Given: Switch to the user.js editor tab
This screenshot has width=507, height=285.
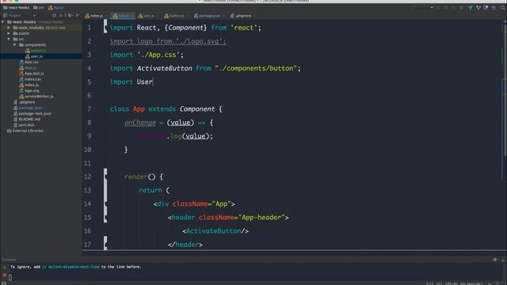Looking at the screenshot, I should 148,16.
